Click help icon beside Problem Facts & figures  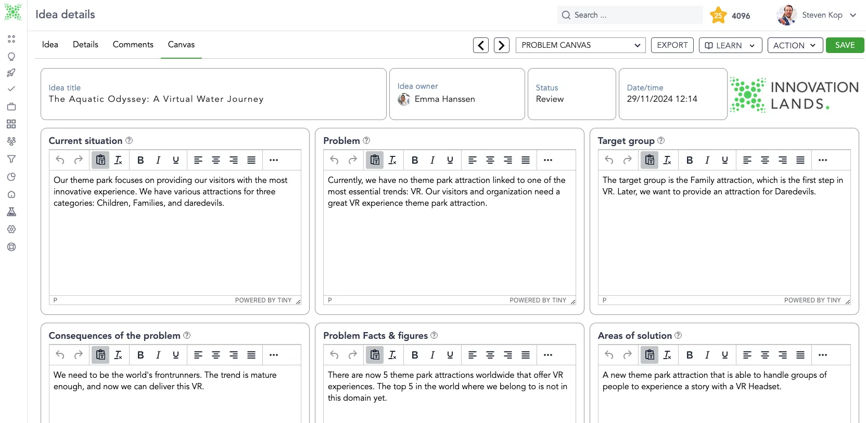434,335
